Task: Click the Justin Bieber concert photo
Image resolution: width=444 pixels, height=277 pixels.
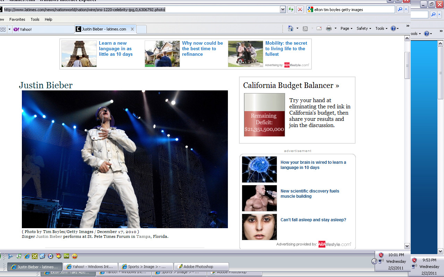Action: [x=125, y=159]
